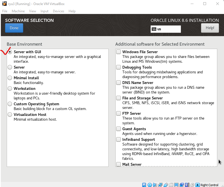Check the Guest Agents checkbox
Image resolution: width=224 pixels, height=187 pixels.
pos(118,129)
